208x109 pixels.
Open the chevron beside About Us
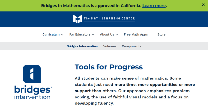click(x=117, y=34)
